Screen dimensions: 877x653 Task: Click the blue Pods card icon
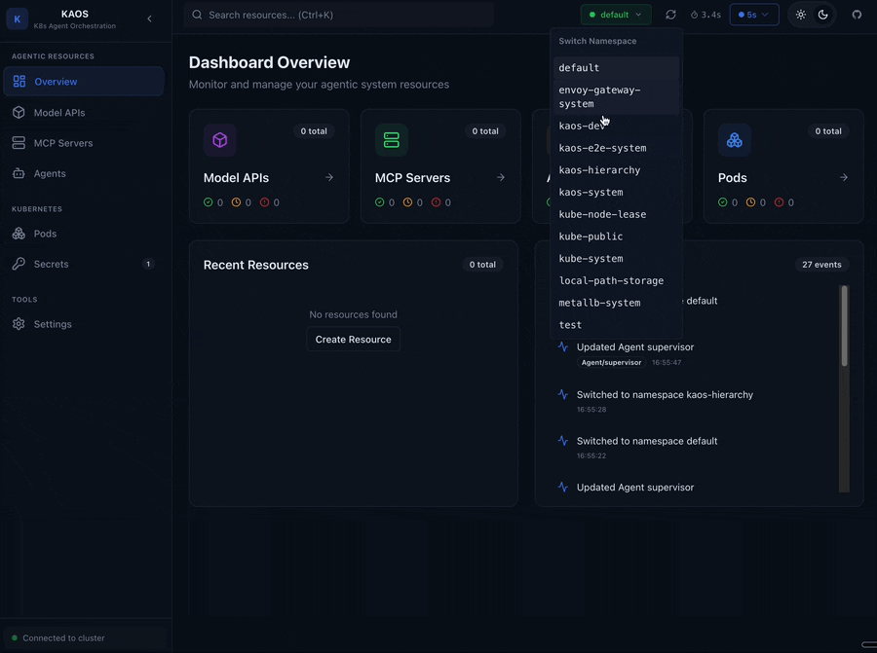[x=734, y=140]
